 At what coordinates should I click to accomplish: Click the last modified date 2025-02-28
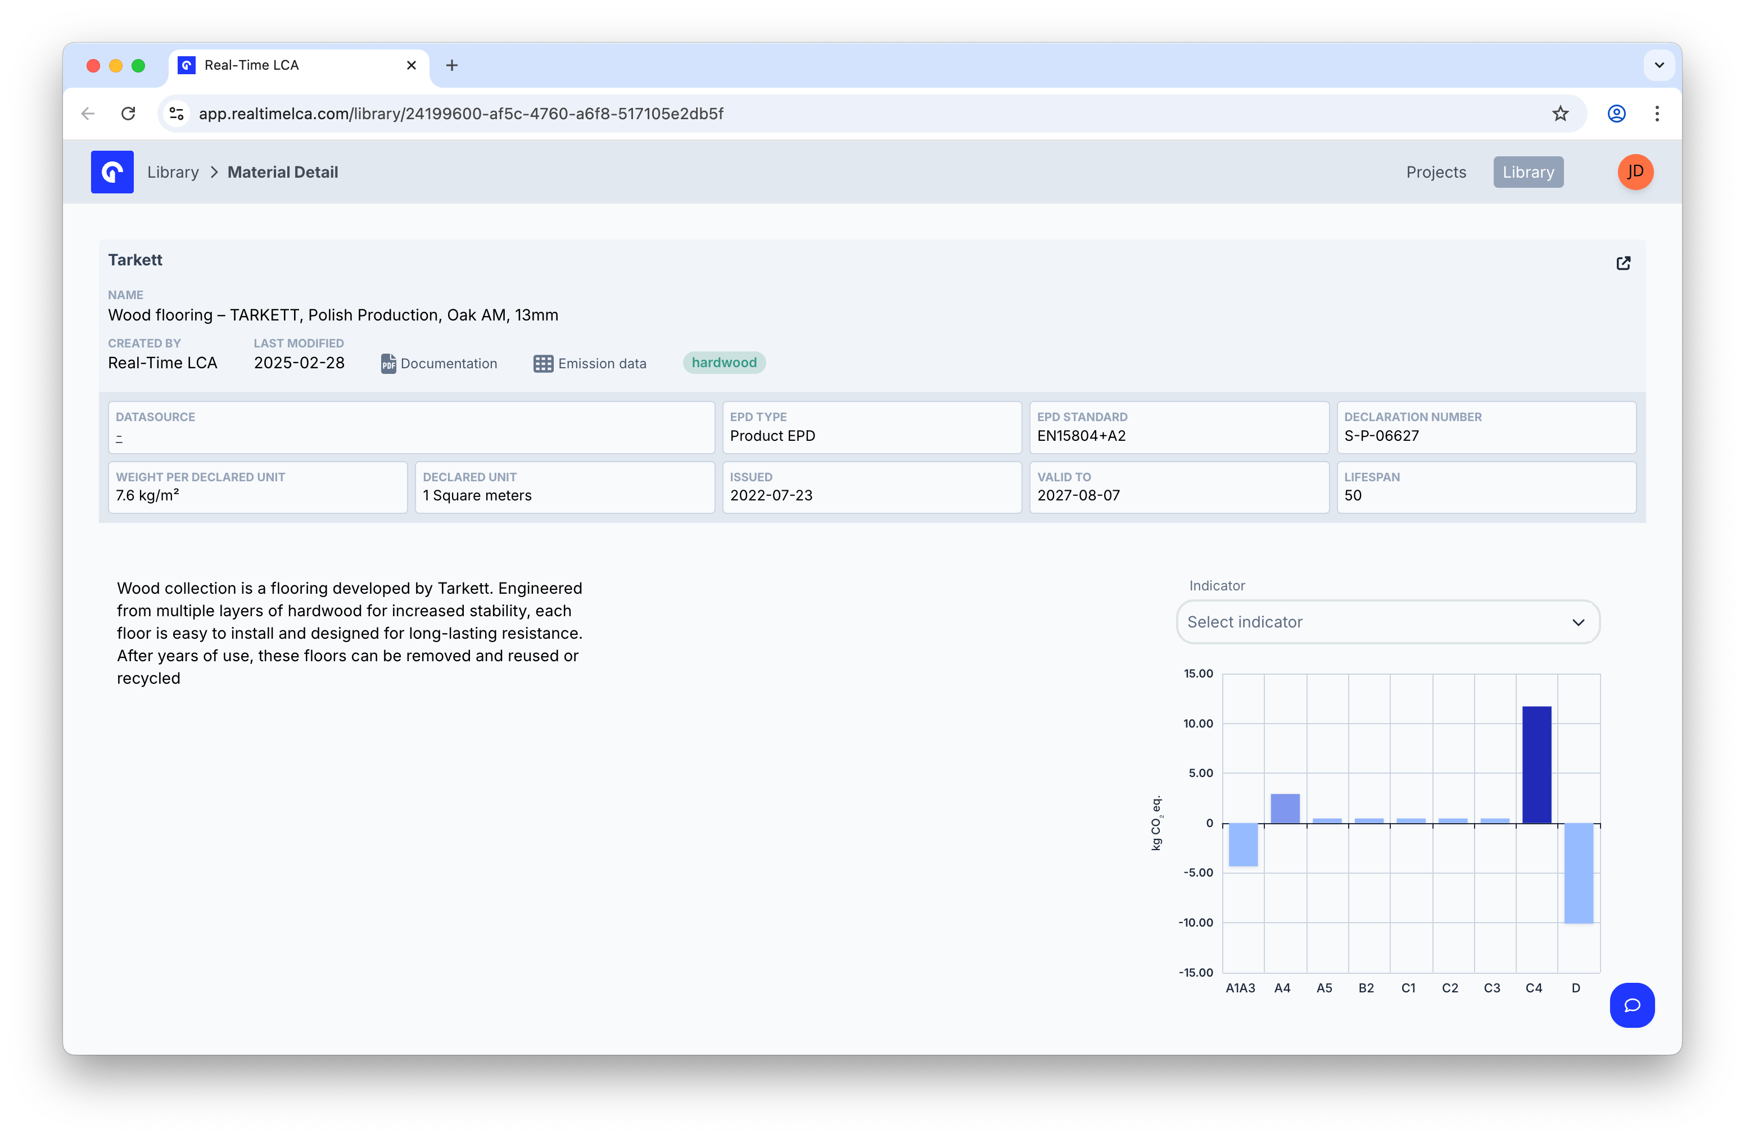(x=299, y=364)
